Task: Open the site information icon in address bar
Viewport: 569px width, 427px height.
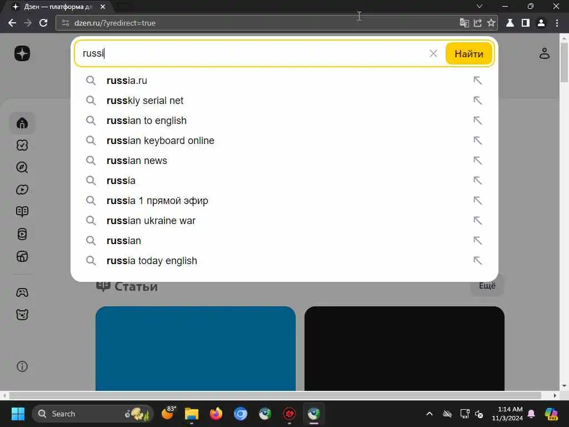Action: (66, 23)
